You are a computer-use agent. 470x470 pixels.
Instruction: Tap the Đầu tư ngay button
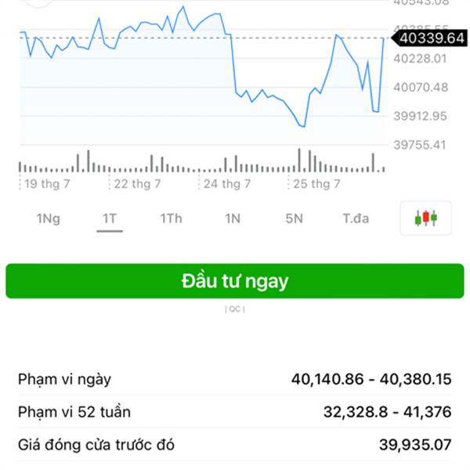[235, 281]
